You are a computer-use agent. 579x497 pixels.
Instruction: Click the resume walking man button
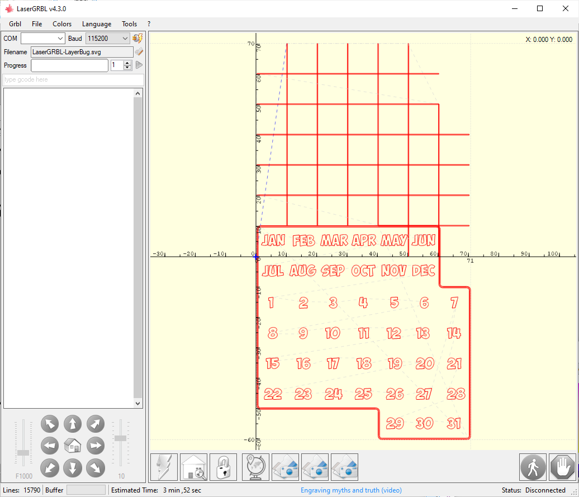[x=533, y=467]
